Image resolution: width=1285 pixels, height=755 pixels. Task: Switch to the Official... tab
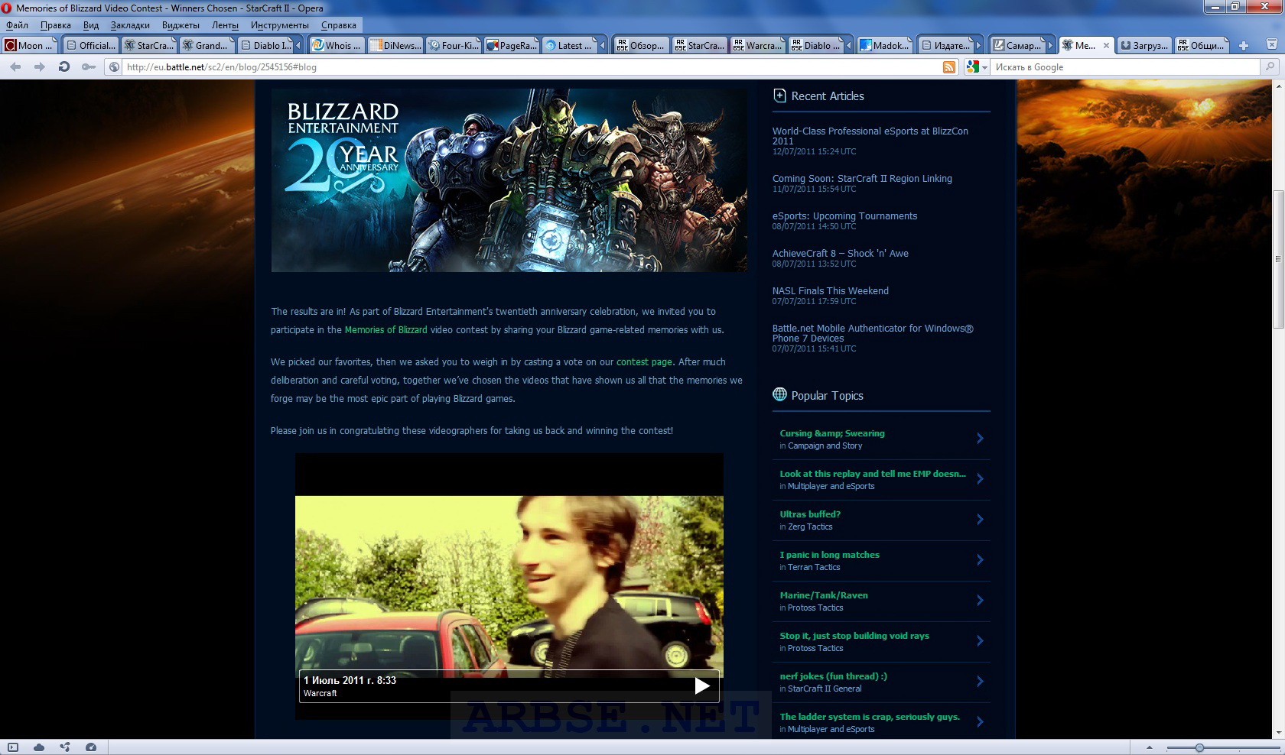click(90, 46)
